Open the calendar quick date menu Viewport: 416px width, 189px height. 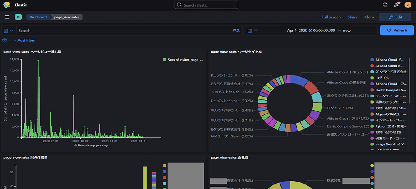point(253,31)
